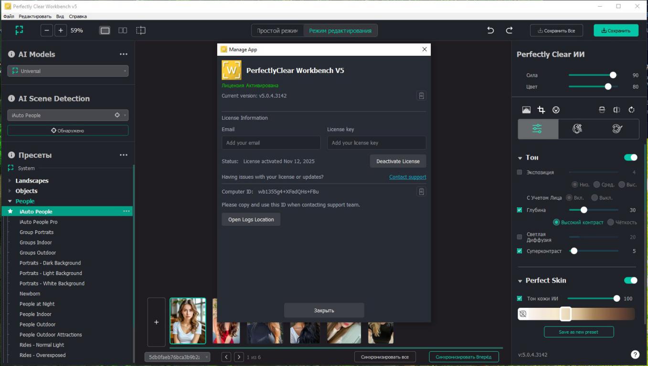Copy the Computer ID via clipboard icon
This screenshot has width=648, height=366.
pyautogui.click(x=421, y=192)
